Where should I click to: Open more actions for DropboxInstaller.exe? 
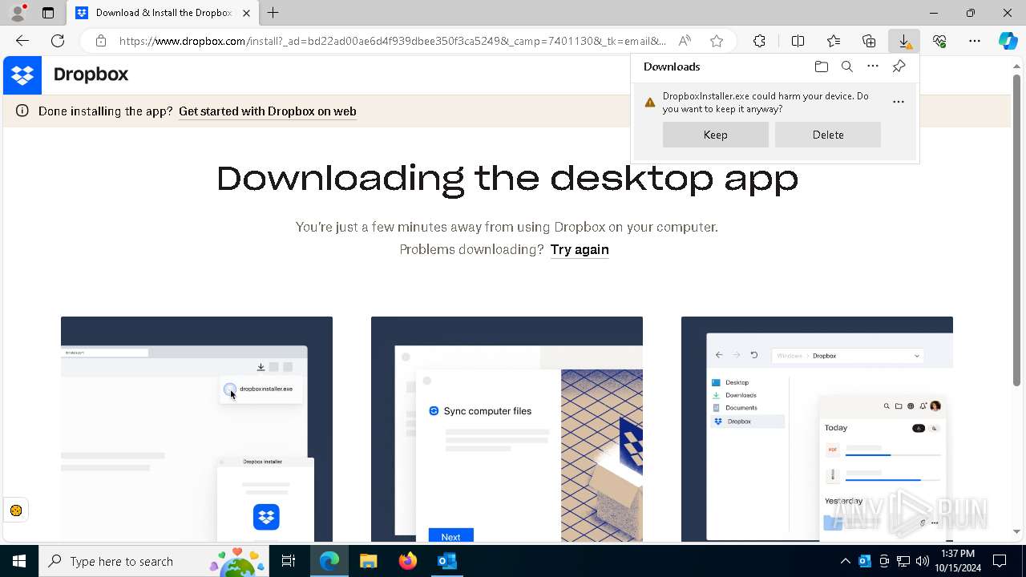(899, 102)
